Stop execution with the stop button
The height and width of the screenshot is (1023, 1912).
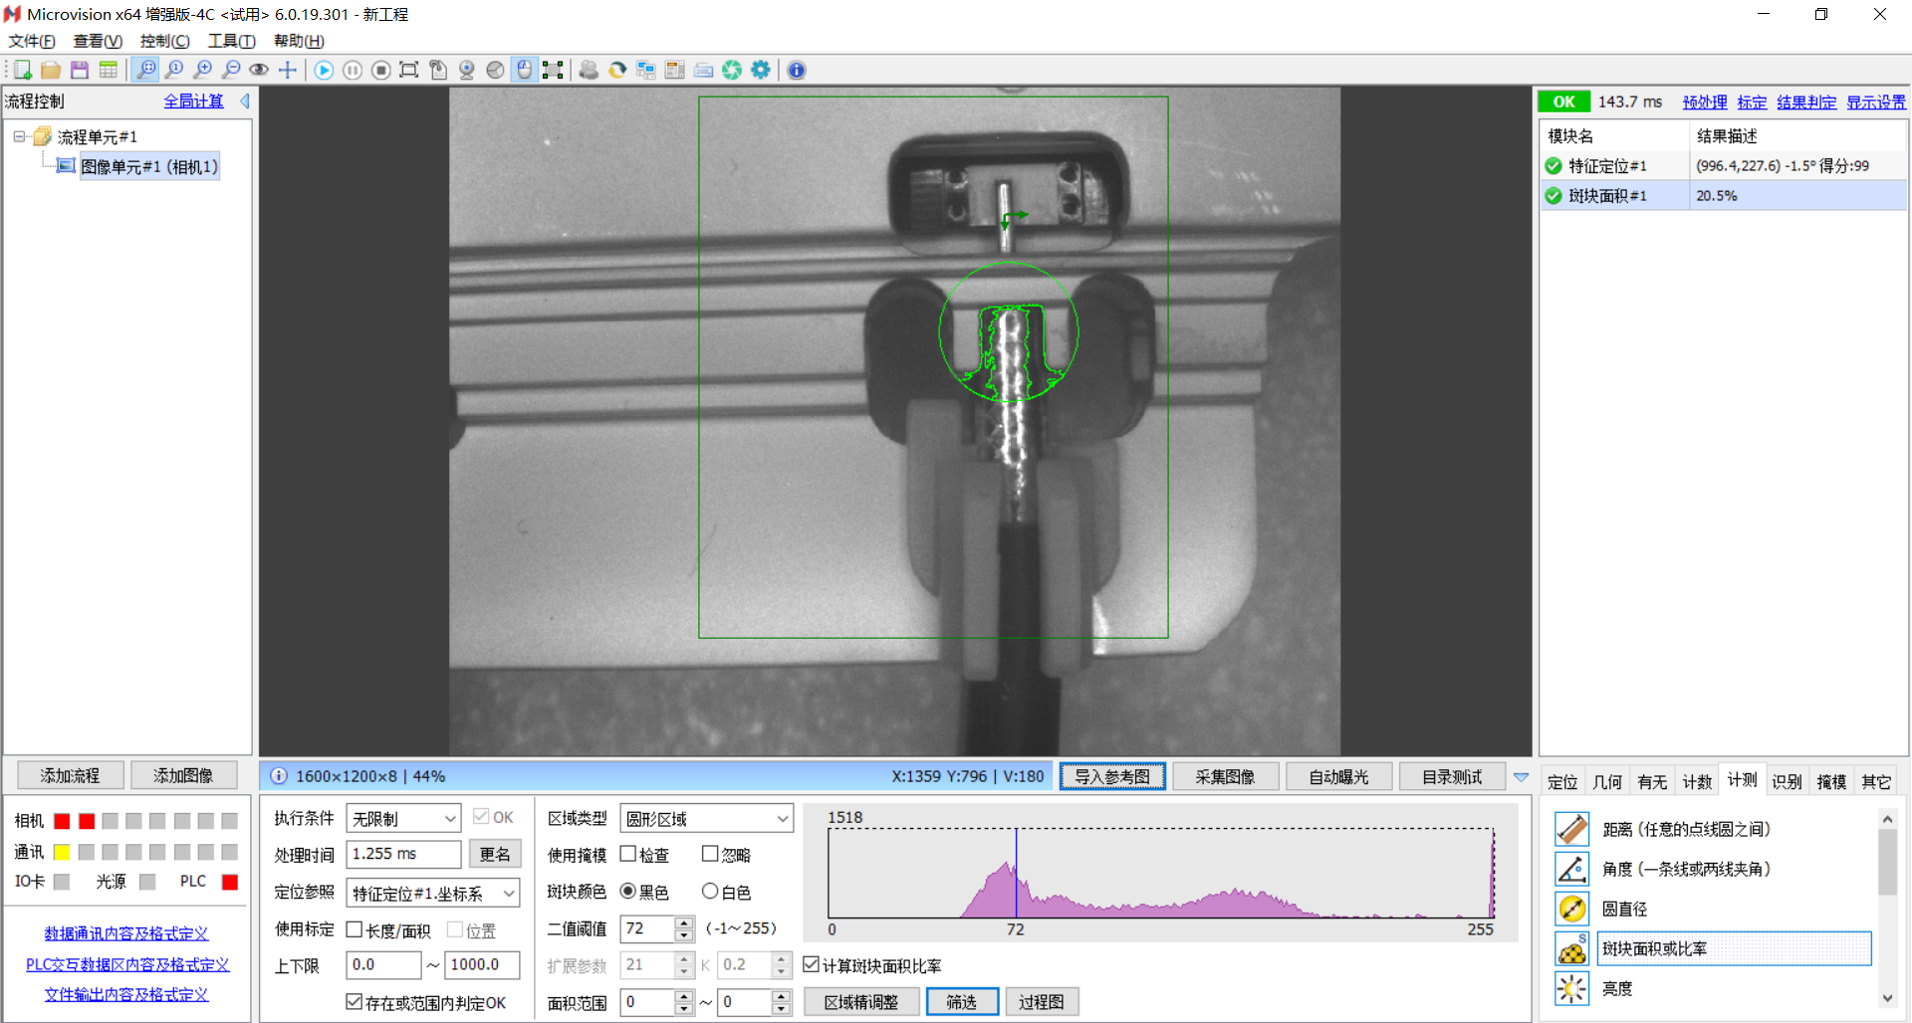[380, 70]
